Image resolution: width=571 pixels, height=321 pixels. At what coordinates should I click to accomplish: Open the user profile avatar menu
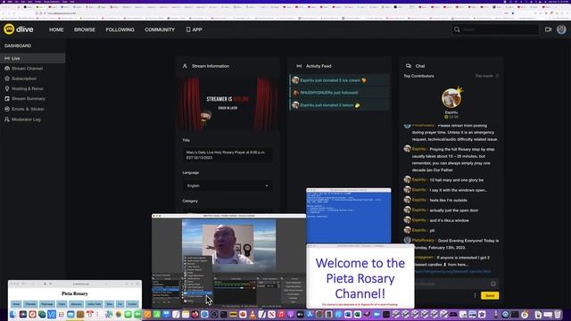point(561,29)
